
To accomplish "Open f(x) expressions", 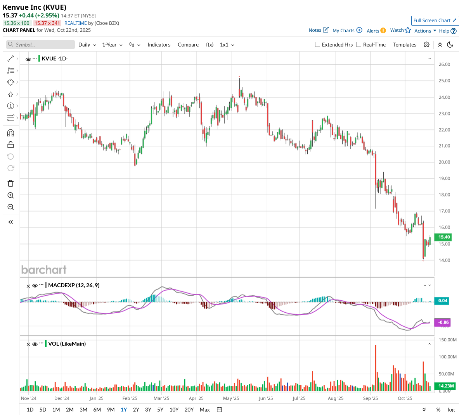I will [210, 45].
